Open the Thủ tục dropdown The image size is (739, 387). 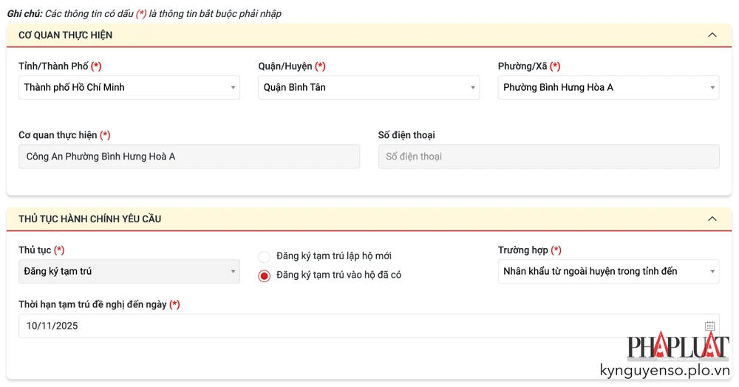(129, 271)
